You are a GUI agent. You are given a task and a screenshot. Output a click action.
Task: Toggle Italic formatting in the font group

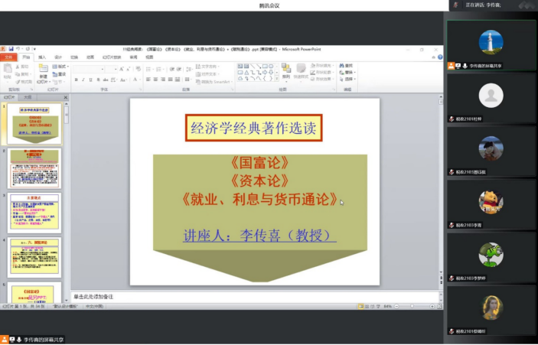[82, 80]
